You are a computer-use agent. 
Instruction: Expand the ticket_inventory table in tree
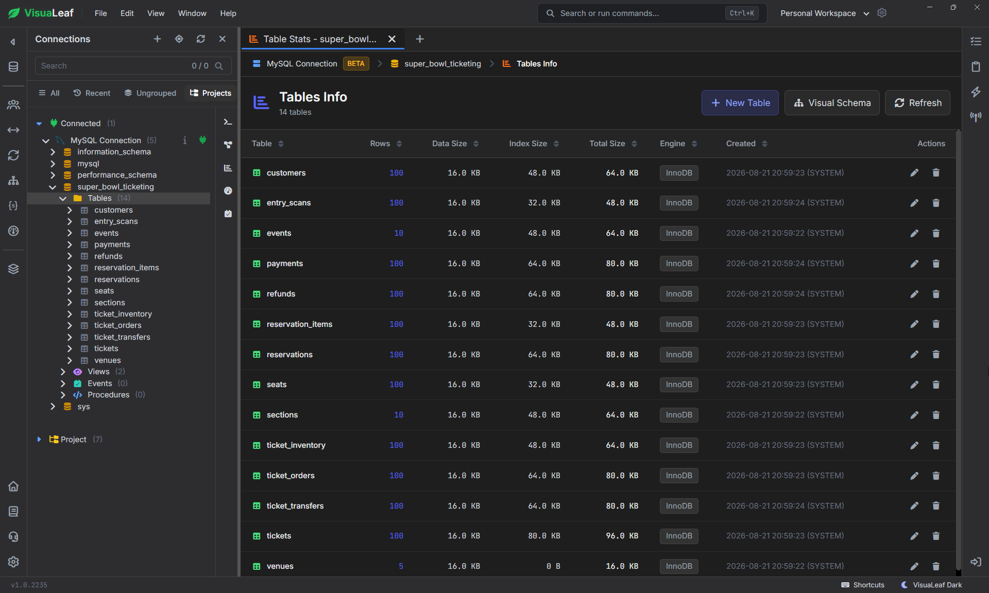point(70,314)
